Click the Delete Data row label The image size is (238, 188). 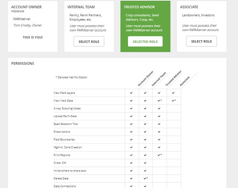pyautogui.click(x=61, y=178)
